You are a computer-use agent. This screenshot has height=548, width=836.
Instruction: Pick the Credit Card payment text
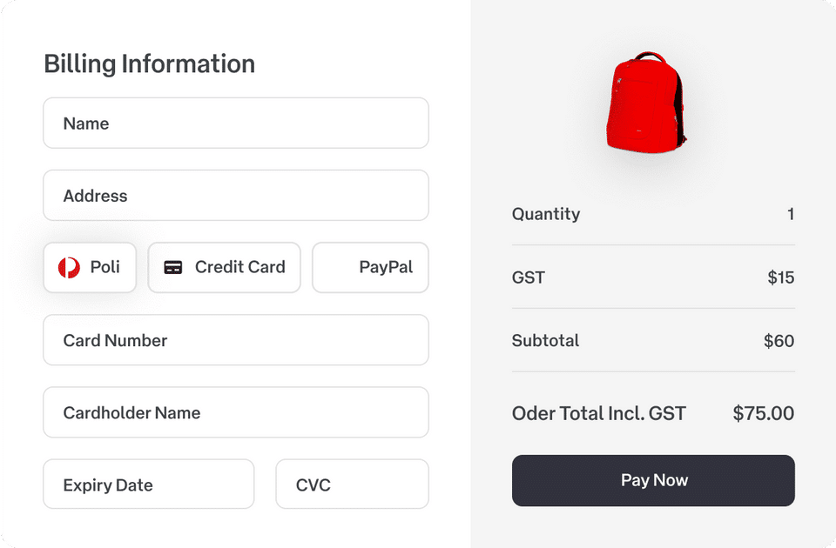pos(239,267)
